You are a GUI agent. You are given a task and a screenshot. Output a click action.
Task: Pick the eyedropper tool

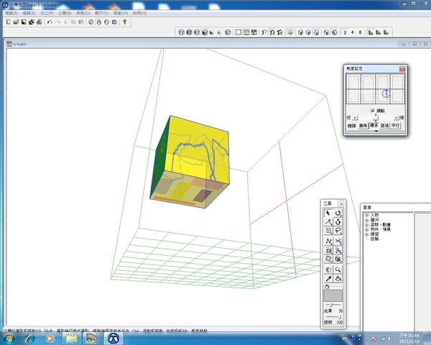click(328, 278)
